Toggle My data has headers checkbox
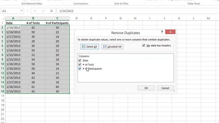This screenshot has width=219, height=123. (144, 45)
